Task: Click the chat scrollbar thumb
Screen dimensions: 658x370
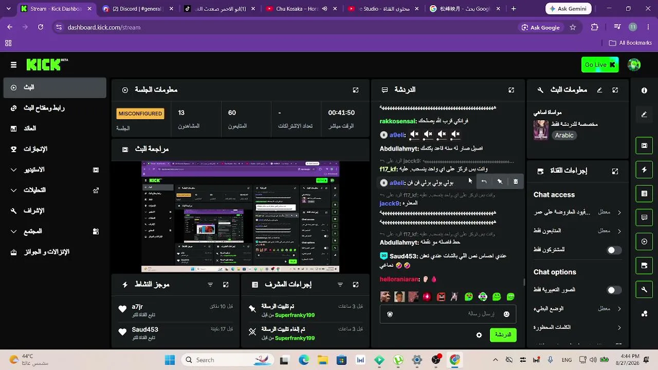Action: [x=524, y=282]
